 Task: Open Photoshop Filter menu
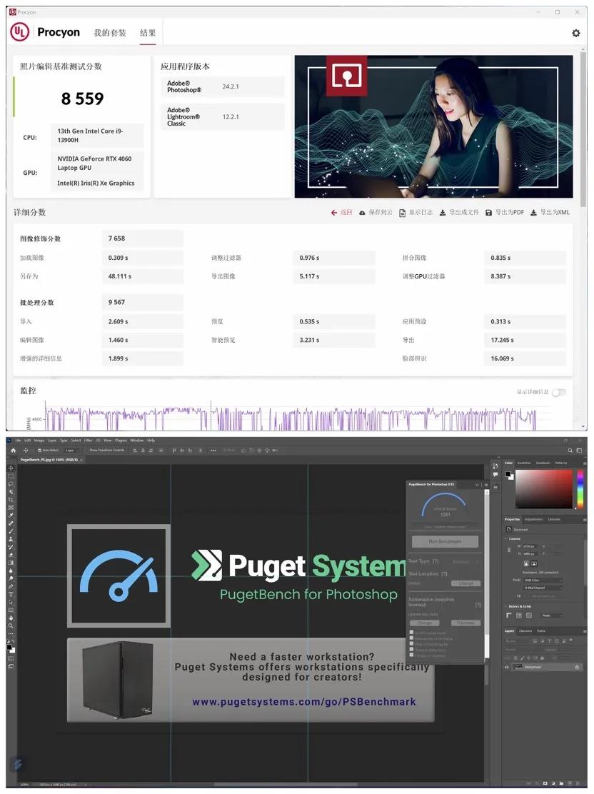88,441
